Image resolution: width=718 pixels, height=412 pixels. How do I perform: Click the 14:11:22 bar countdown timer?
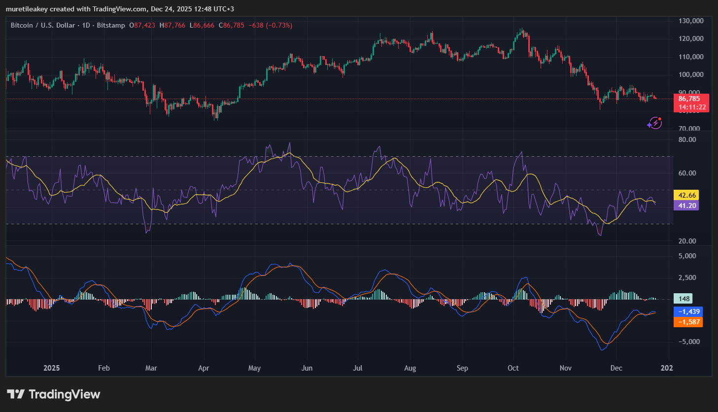pyautogui.click(x=691, y=107)
